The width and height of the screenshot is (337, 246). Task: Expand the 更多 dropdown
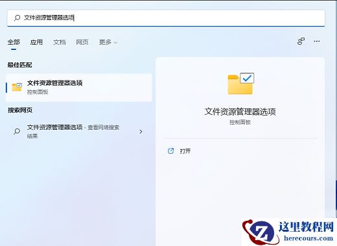(108, 42)
